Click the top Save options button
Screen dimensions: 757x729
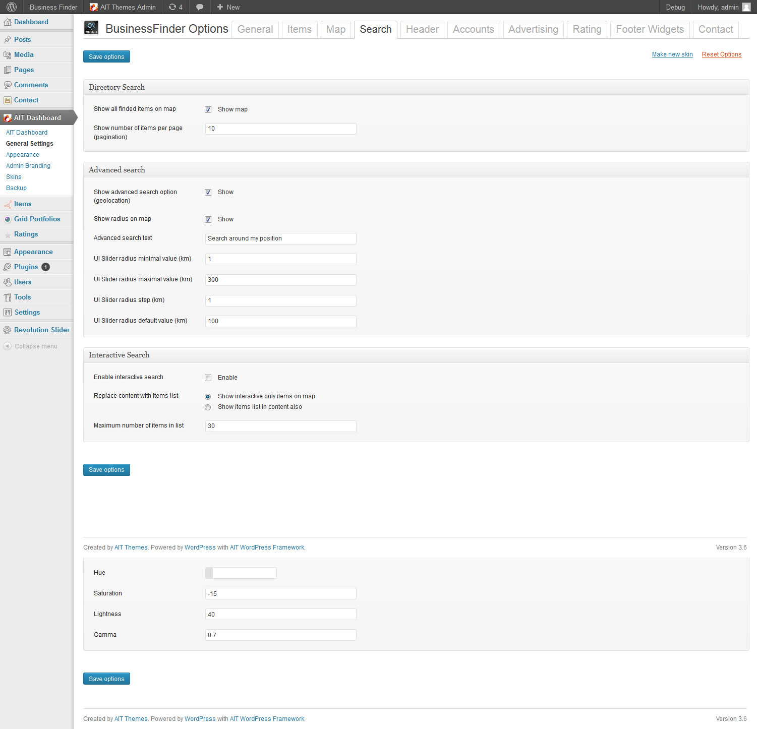pyautogui.click(x=106, y=56)
